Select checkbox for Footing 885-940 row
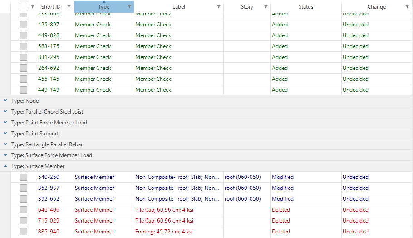This screenshot has width=413, height=238. [x=24, y=232]
